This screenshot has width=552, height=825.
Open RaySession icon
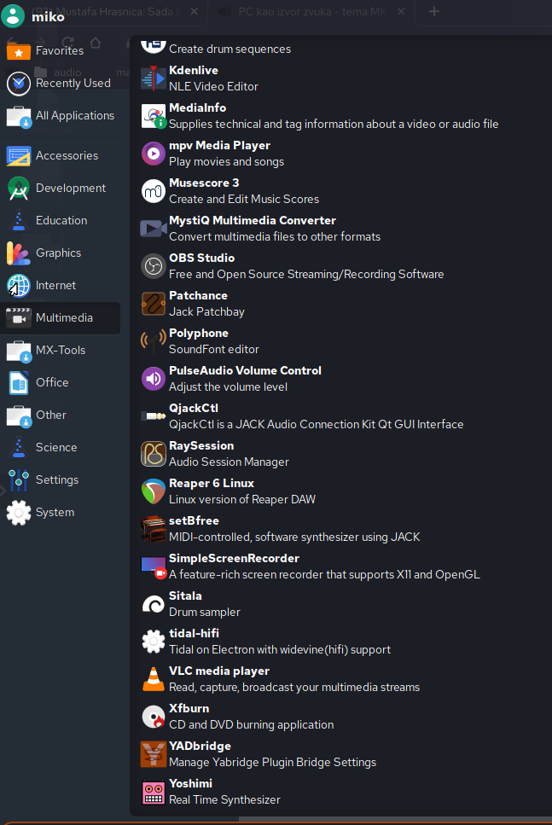pos(153,454)
